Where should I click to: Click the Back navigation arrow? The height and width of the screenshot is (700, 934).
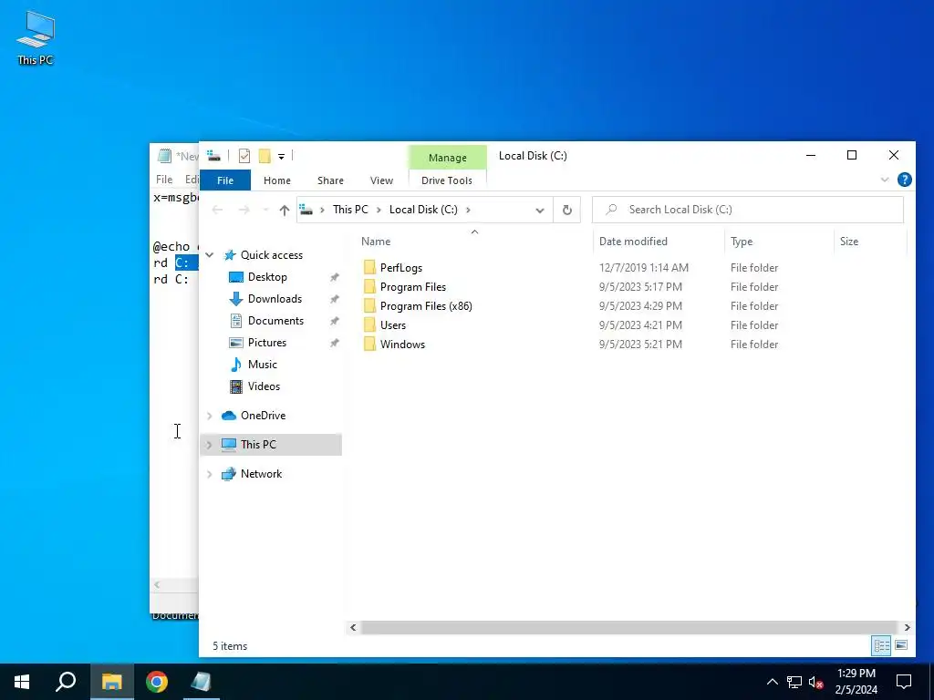[x=217, y=210]
